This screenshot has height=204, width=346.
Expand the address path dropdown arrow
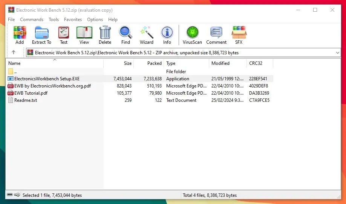[337, 53]
